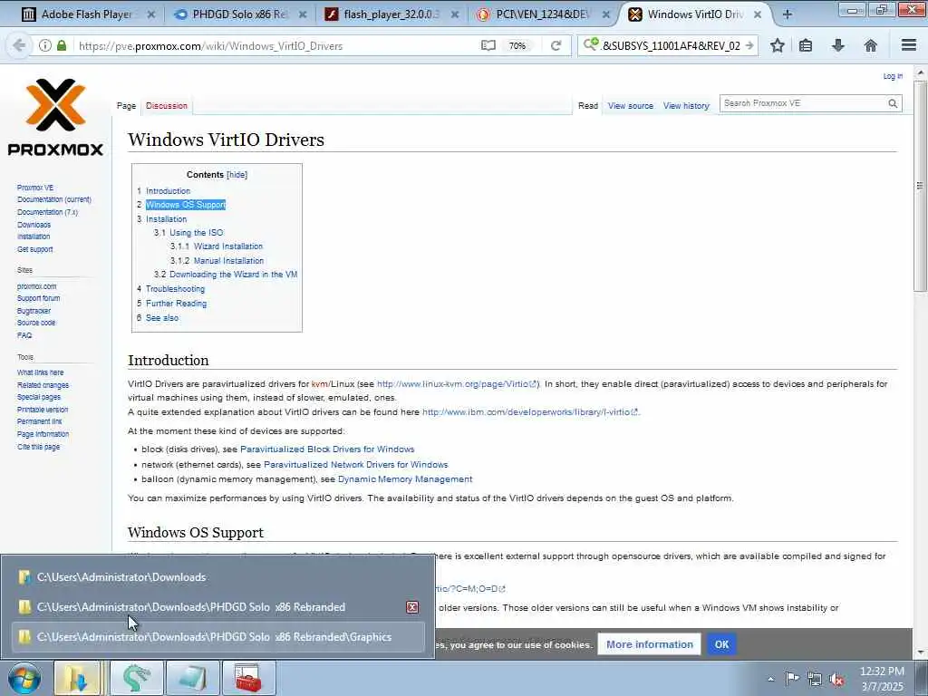This screenshot has height=696, width=928.
Task: Open the downloads arrow icon
Action: click(x=838, y=45)
